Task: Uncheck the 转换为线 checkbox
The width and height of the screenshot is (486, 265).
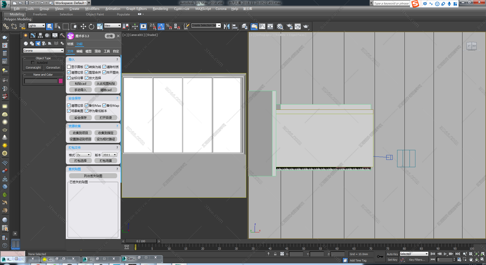Action: pos(87,67)
